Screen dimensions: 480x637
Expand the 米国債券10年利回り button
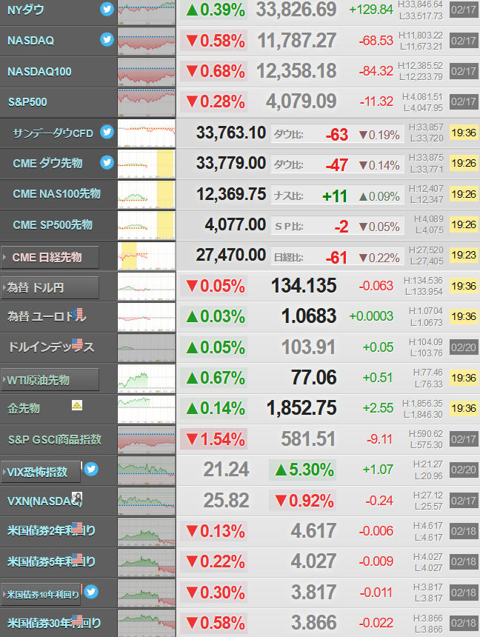coord(41,594)
